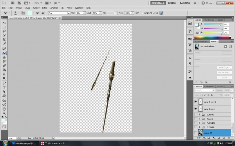The height and width of the screenshot is (146, 235).
Task: Switch to the Channels tab
Action: coord(209,86)
